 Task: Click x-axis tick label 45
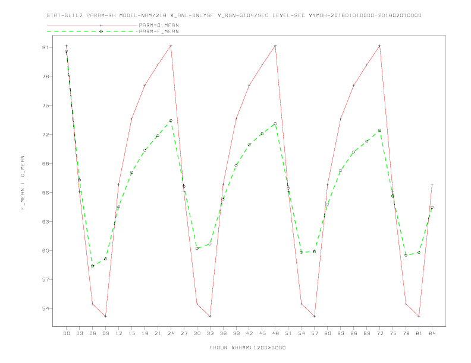(262, 333)
